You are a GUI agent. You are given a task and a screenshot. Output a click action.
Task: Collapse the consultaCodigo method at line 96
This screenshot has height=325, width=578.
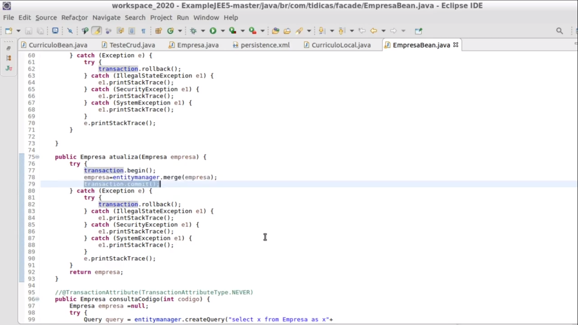click(x=37, y=299)
